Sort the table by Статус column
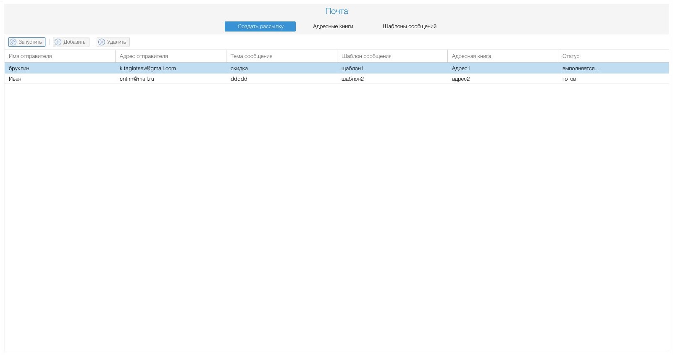Screen dimensions: 673x355 coord(570,56)
